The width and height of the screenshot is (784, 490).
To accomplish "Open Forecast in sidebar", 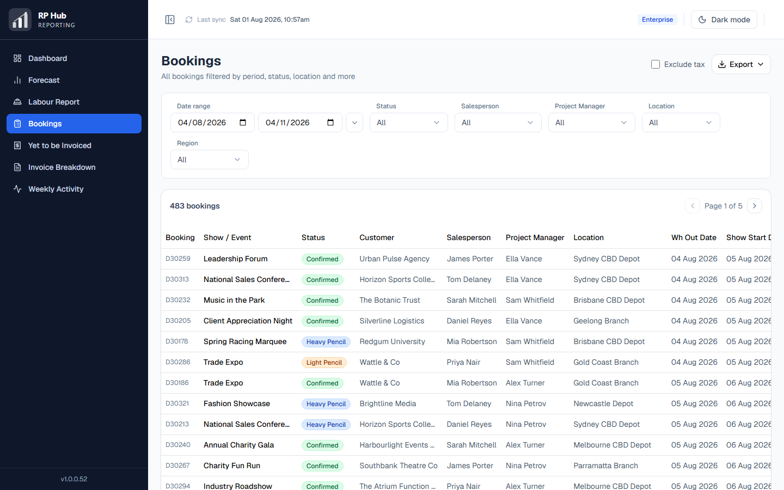I will point(74,80).
